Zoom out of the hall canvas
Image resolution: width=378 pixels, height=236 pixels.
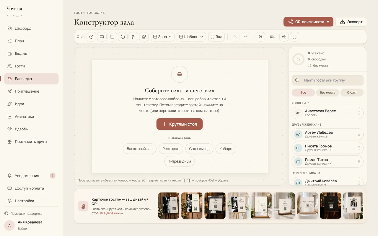(260, 37)
